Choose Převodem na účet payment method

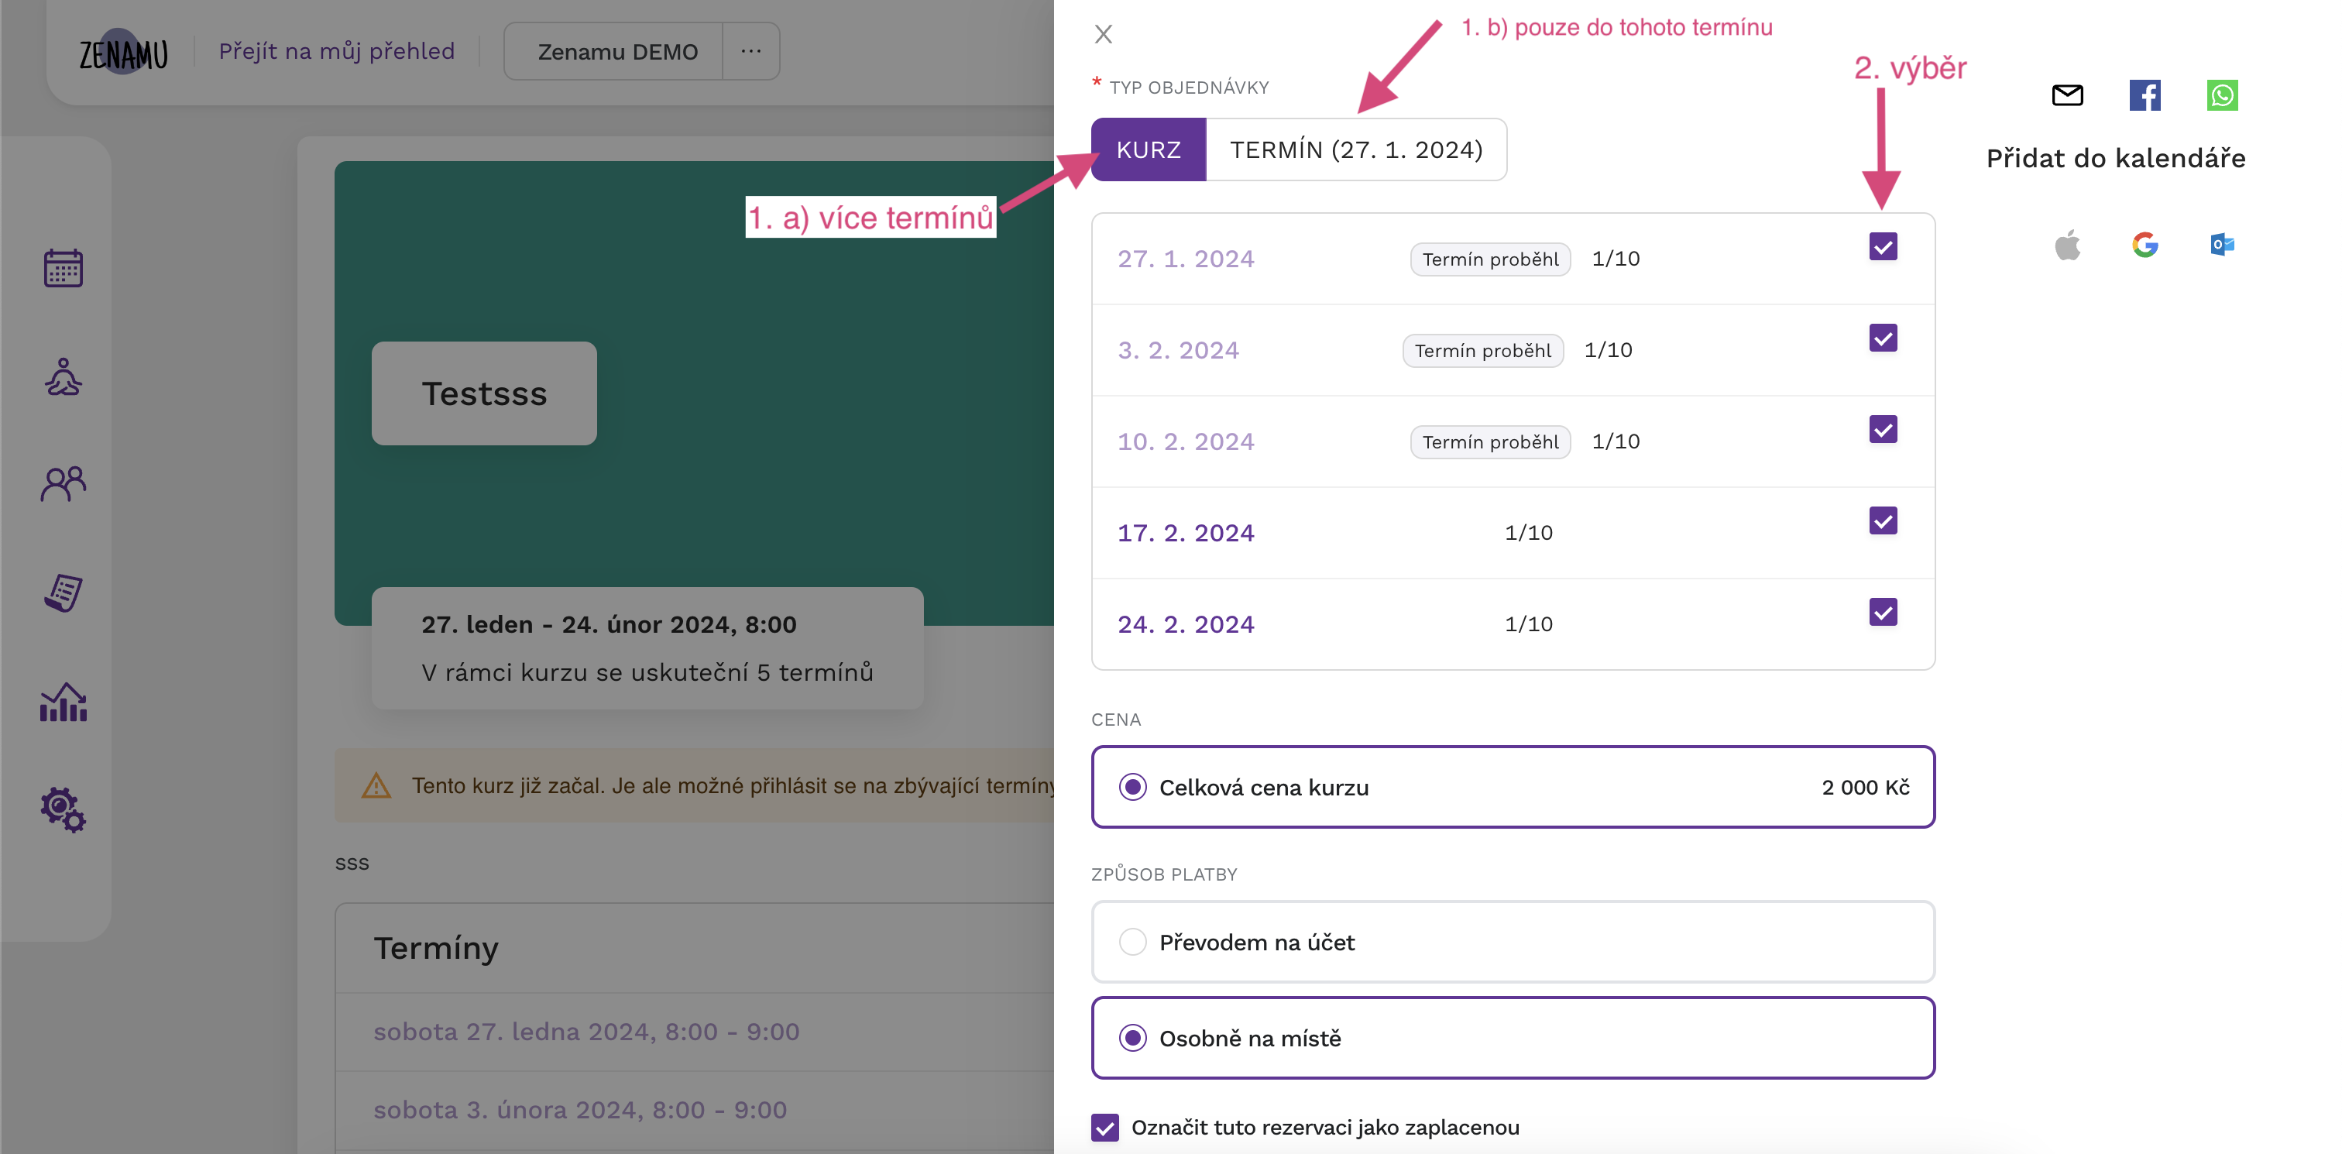point(1513,942)
